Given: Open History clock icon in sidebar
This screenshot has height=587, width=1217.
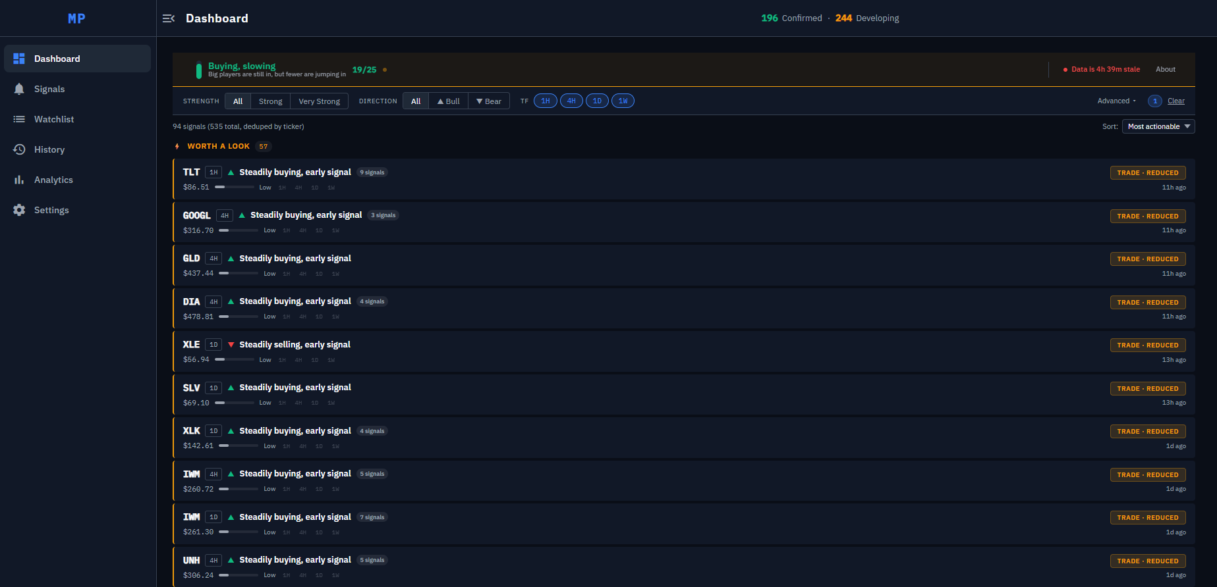Looking at the screenshot, I should point(19,149).
